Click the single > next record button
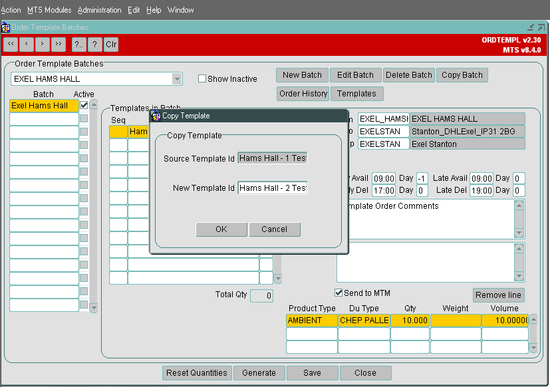This screenshot has height=387, width=550. [42, 45]
